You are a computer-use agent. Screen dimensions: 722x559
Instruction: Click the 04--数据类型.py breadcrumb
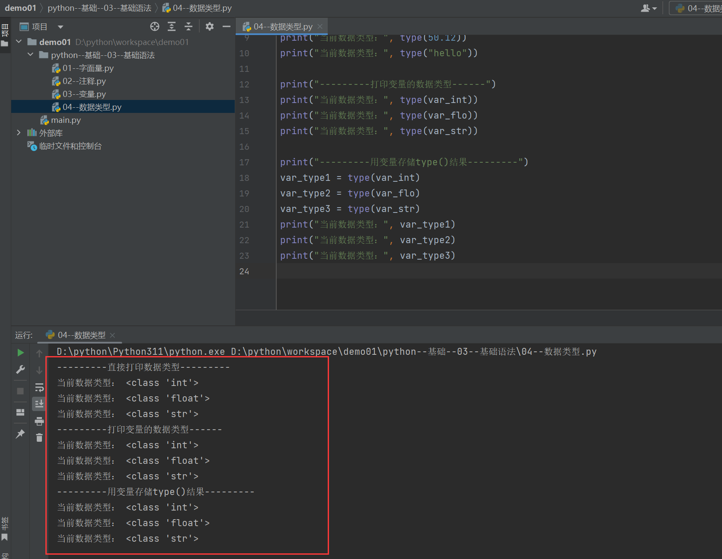pos(197,8)
